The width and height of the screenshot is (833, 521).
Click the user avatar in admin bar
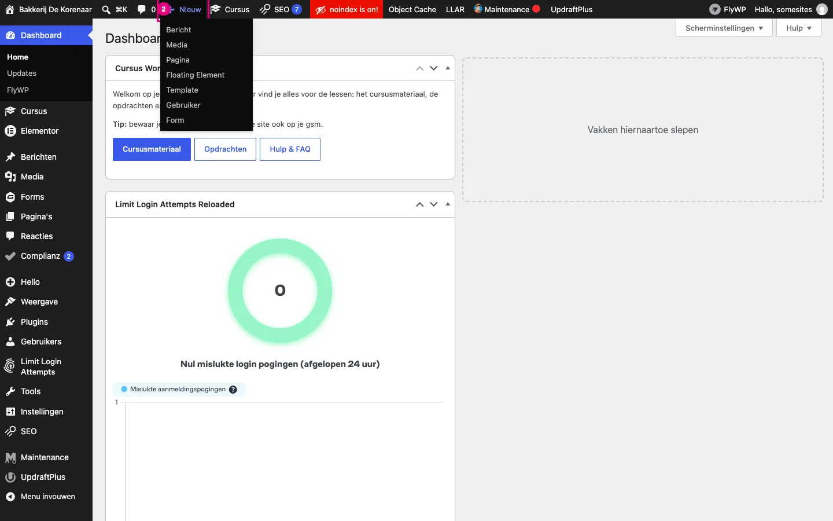pyautogui.click(x=821, y=9)
